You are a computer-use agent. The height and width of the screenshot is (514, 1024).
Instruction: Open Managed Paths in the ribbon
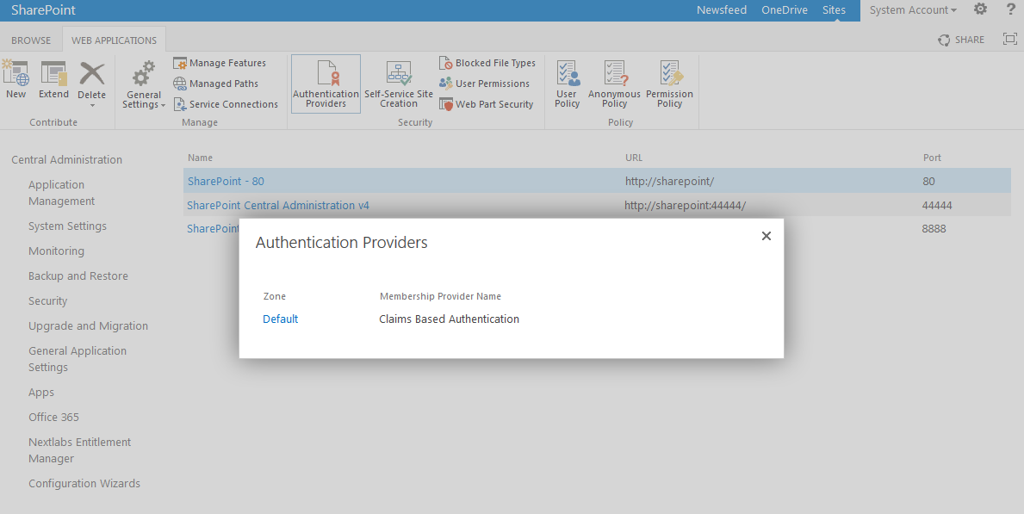coord(216,84)
